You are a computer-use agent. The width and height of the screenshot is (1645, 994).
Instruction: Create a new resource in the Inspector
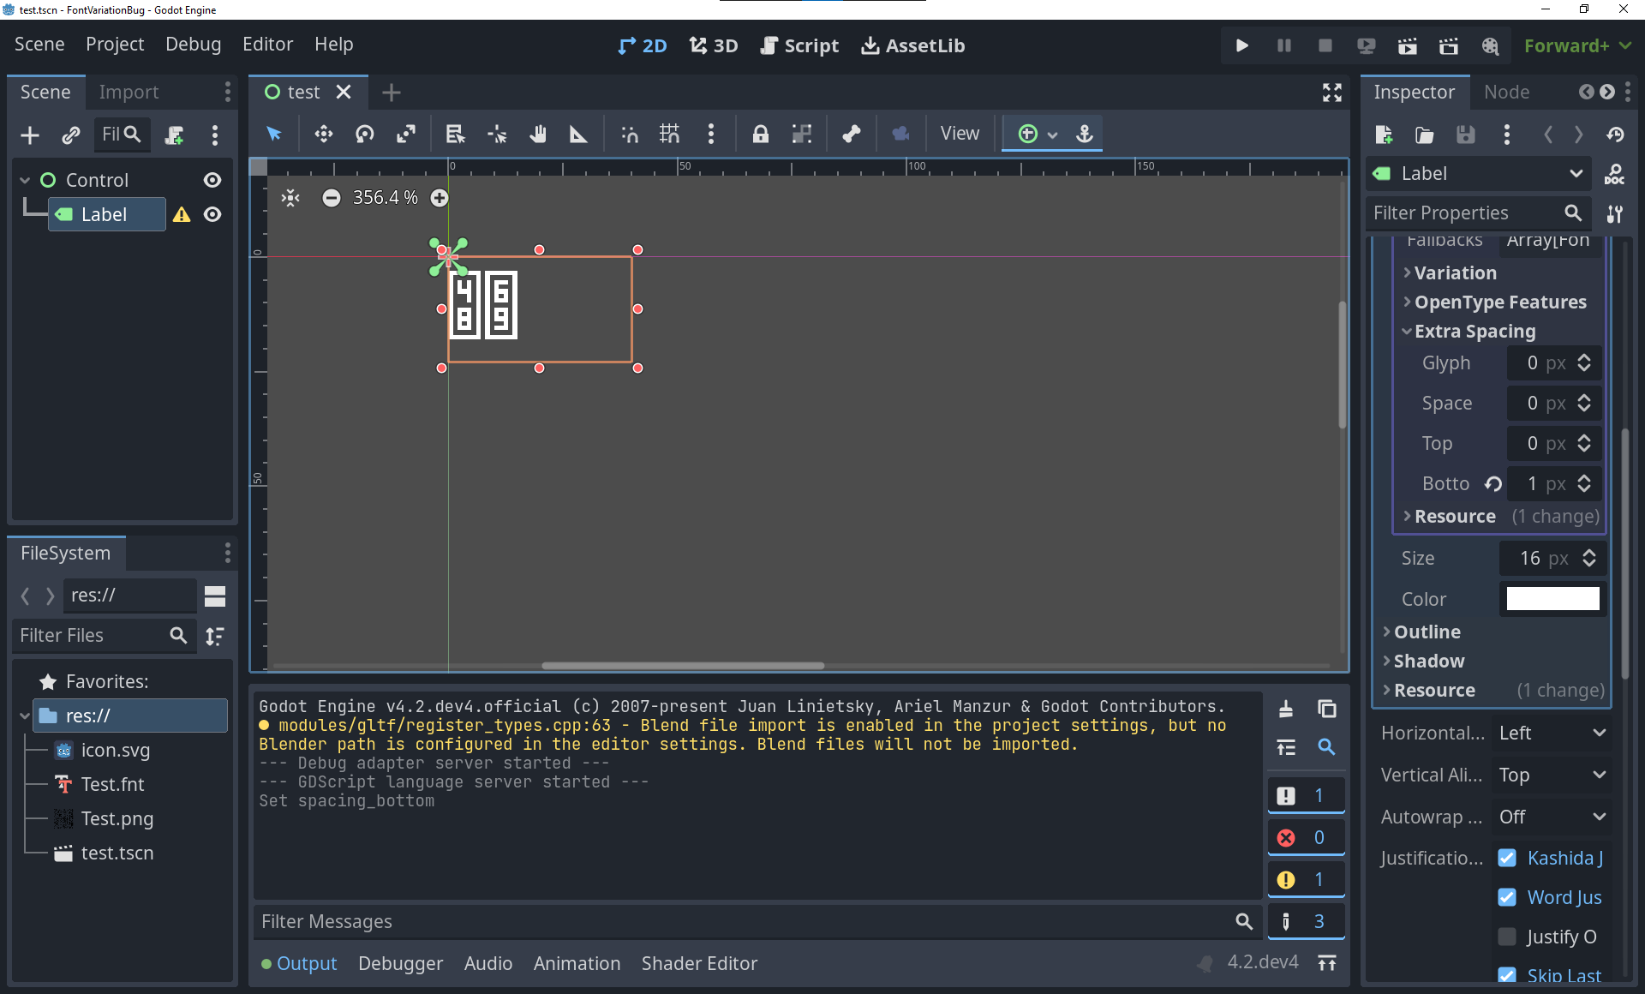click(x=1383, y=135)
